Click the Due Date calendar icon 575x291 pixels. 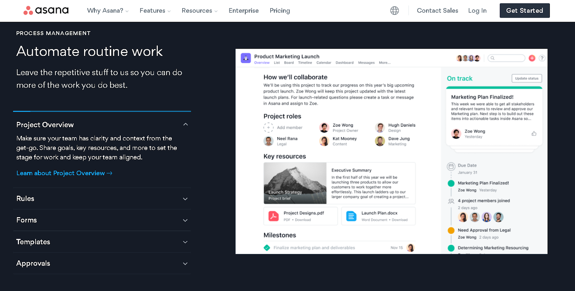(451, 167)
